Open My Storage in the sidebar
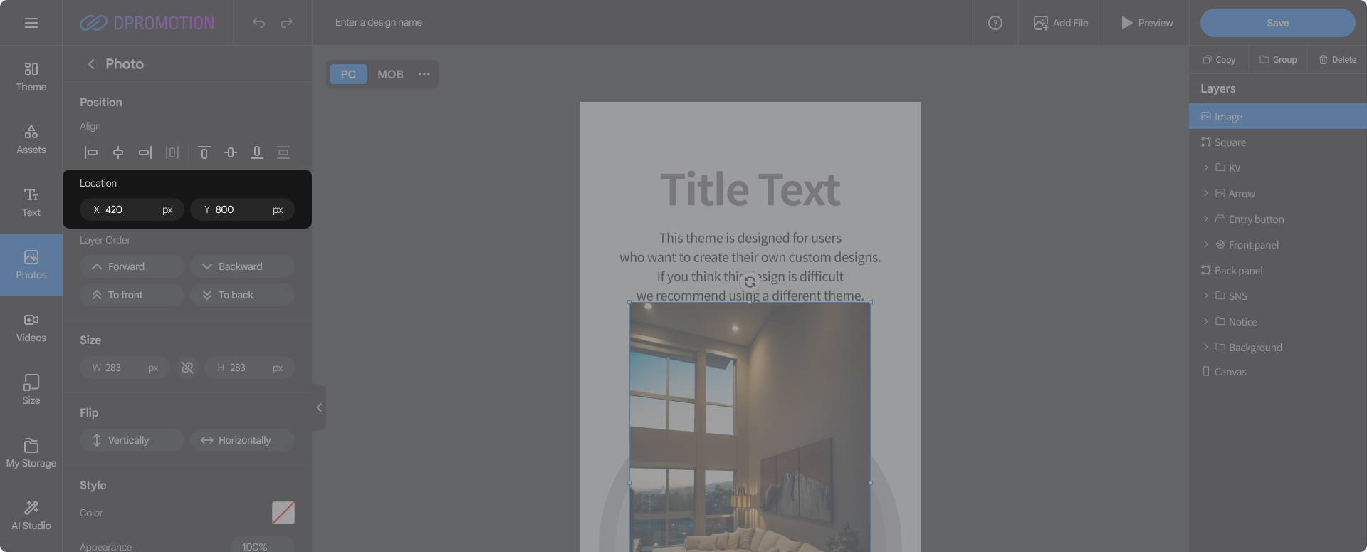 31,453
